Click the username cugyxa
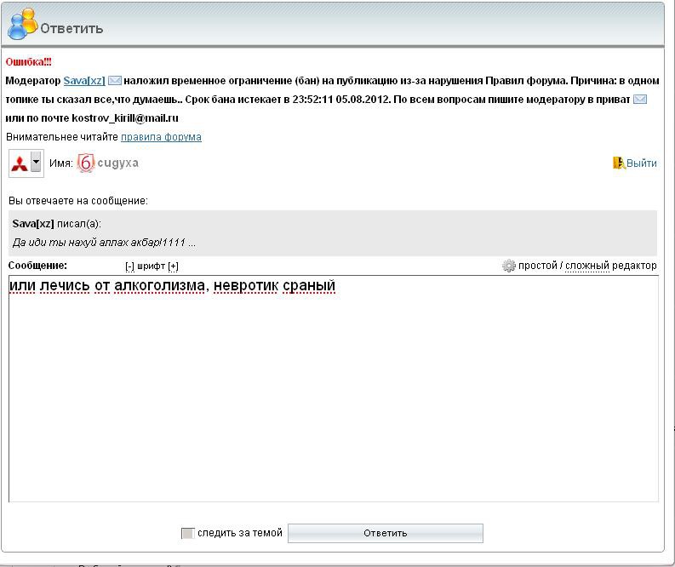The image size is (675, 567). (x=117, y=163)
